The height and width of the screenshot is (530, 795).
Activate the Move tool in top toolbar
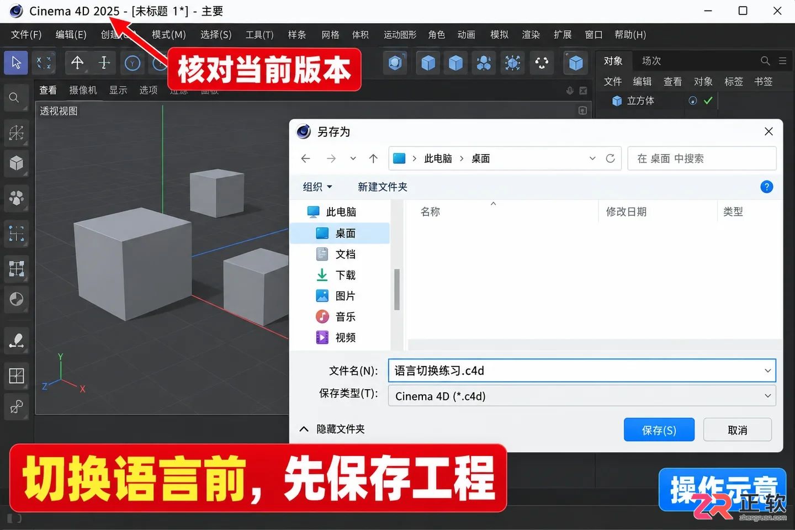click(x=77, y=63)
